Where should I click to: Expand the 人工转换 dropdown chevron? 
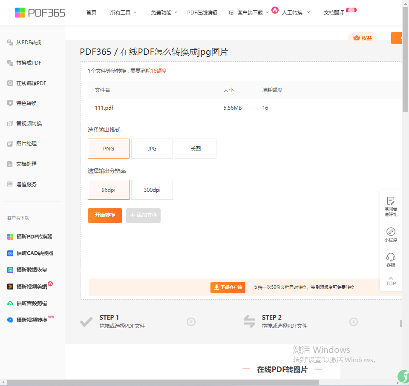pos(308,12)
